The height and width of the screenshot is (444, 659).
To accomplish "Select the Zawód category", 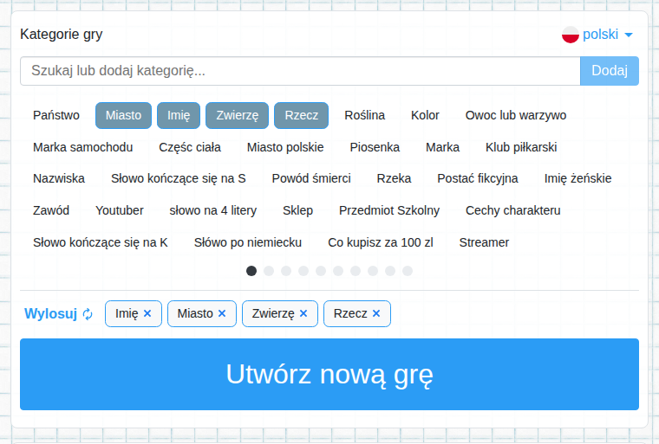I will pos(51,210).
